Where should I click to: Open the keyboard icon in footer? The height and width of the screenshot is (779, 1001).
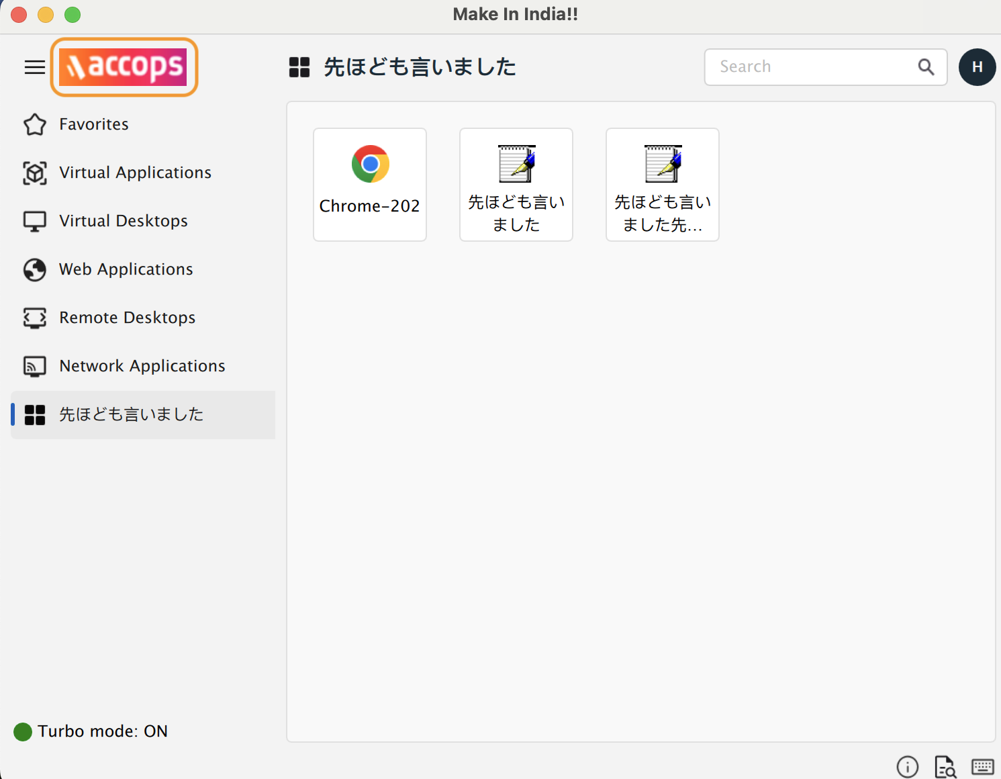pos(983,766)
